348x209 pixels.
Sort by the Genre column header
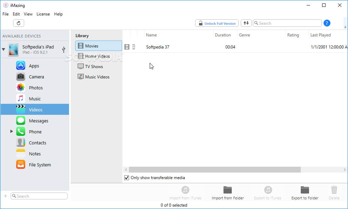point(244,35)
